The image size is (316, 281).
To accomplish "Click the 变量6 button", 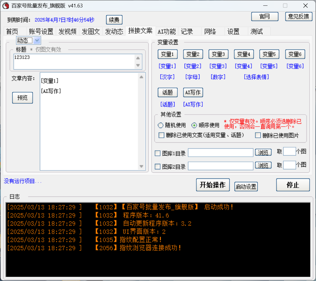I will [295, 54].
